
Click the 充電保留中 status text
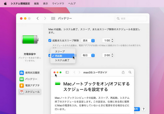click(30, 54)
